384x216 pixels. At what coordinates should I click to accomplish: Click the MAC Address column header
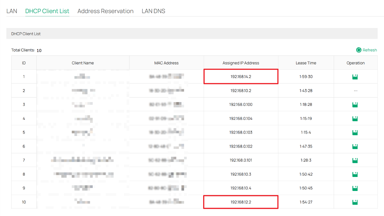(x=166, y=63)
